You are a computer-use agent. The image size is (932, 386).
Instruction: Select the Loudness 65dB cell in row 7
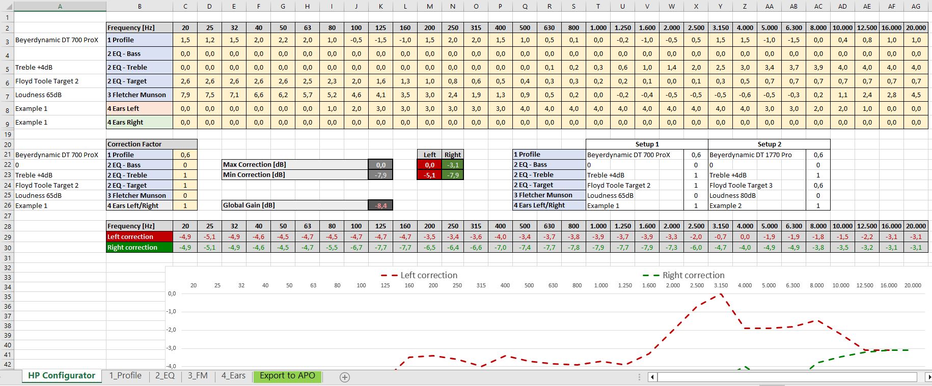click(x=60, y=95)
